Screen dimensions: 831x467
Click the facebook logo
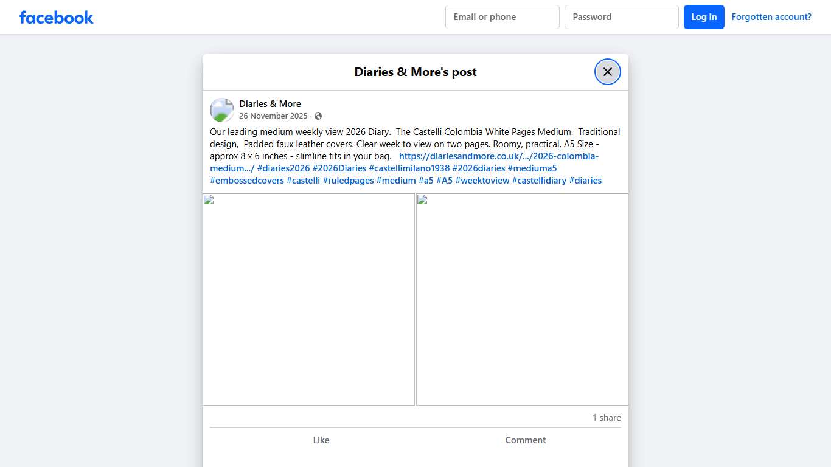tap(56, 17)
